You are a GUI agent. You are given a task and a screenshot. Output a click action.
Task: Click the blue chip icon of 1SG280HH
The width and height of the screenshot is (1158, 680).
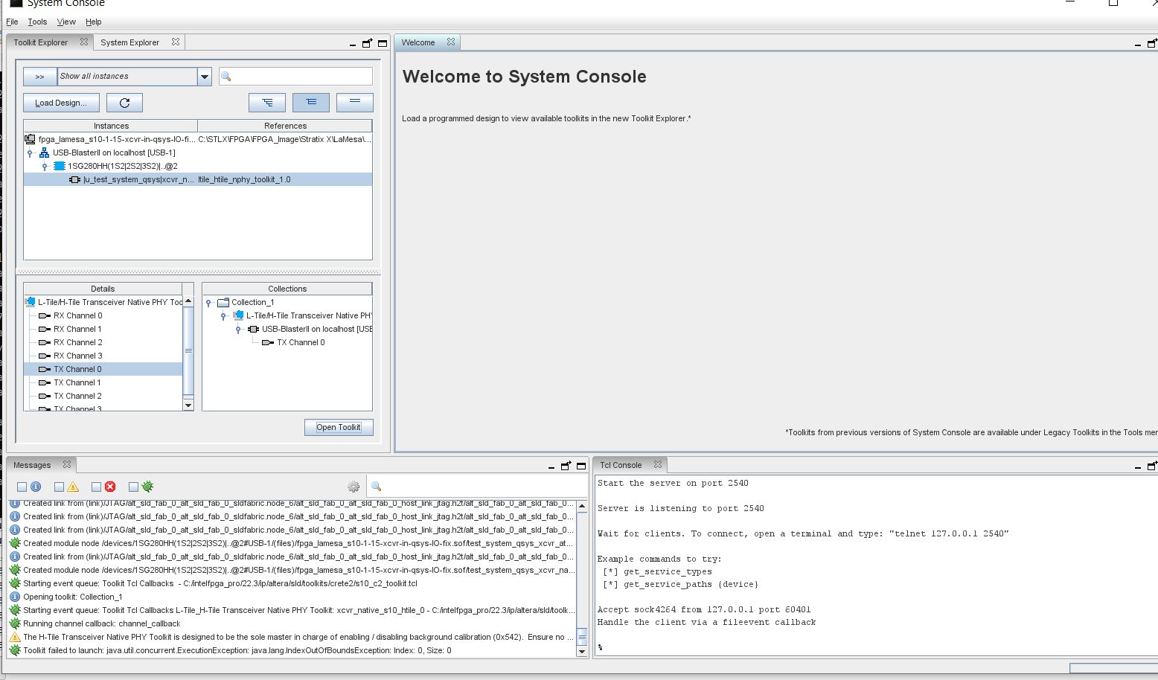pos(60,166)
